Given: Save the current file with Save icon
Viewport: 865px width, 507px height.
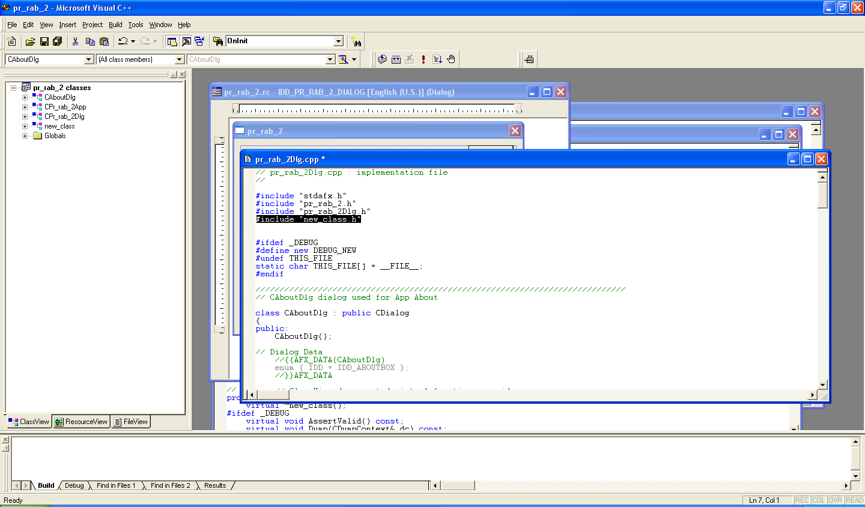Looking at the screenshot, I should coord(44,41).
